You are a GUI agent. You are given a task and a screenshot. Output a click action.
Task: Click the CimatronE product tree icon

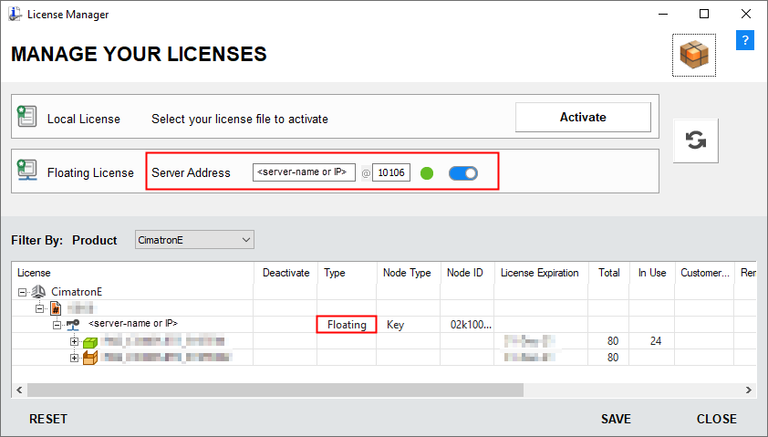(38, 292)
